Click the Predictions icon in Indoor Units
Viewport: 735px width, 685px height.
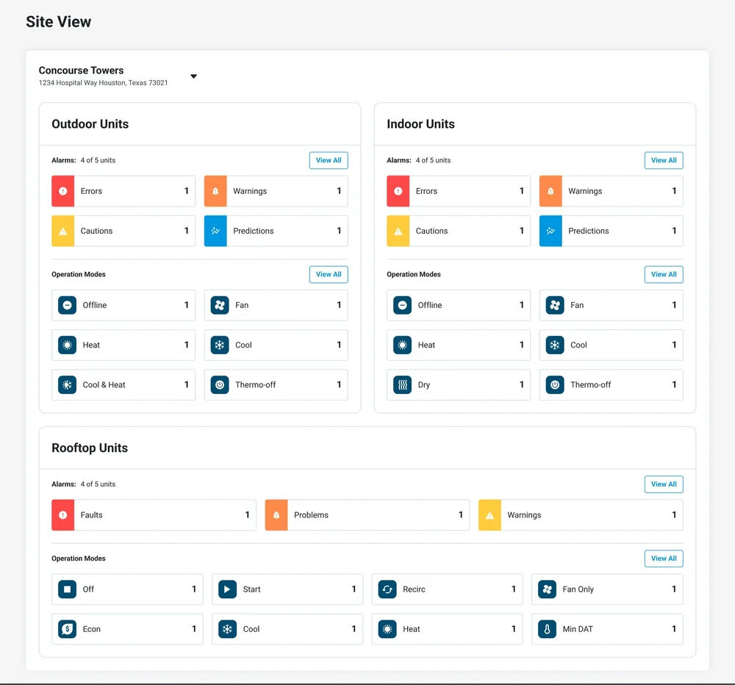click(x=551, y=231)
